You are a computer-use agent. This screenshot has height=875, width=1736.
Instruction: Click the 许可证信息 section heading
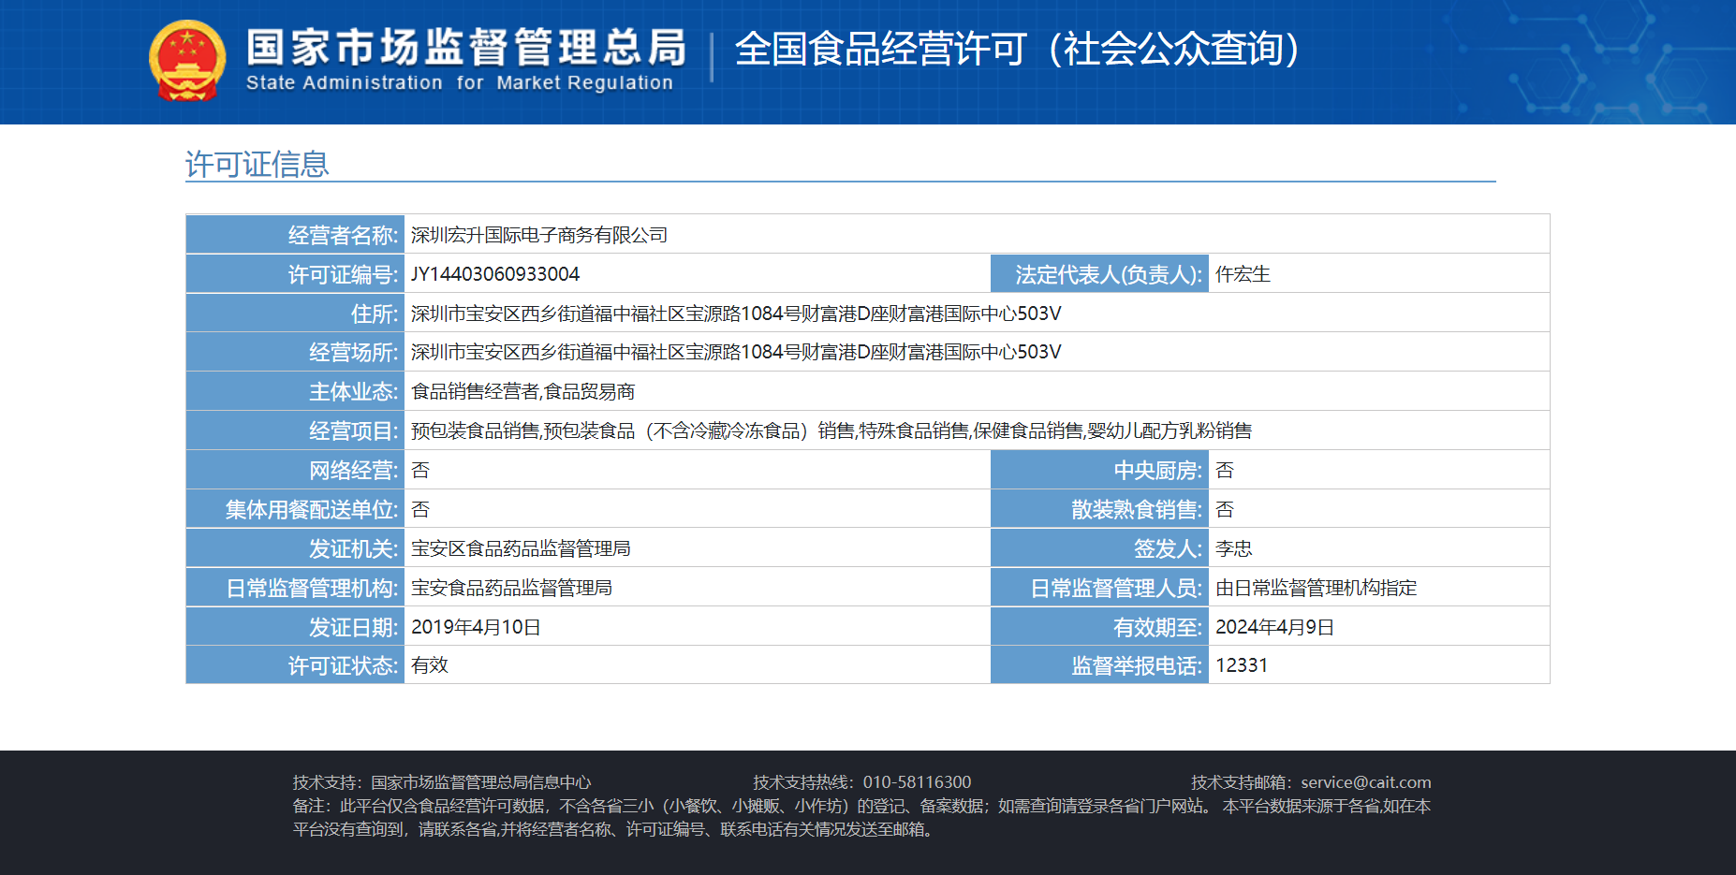point(257,165)
